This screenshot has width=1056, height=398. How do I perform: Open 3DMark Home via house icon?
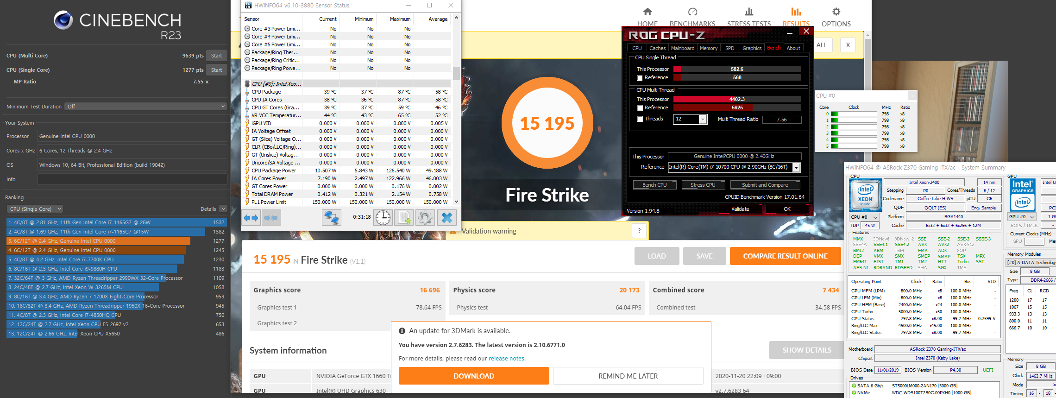click(647, 12)
